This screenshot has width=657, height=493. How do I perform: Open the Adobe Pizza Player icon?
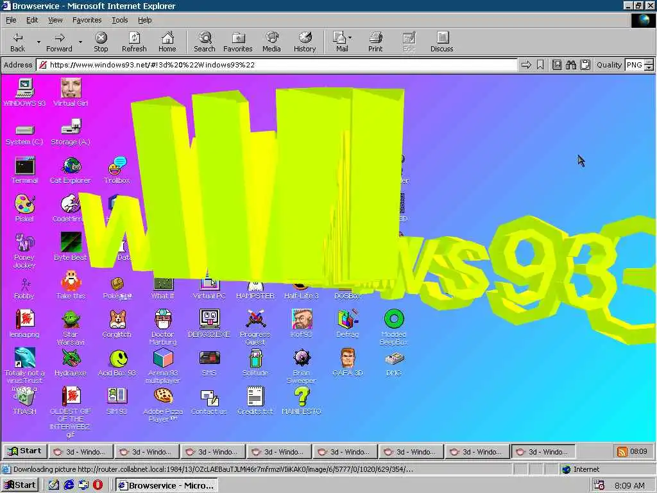point(163,405)
